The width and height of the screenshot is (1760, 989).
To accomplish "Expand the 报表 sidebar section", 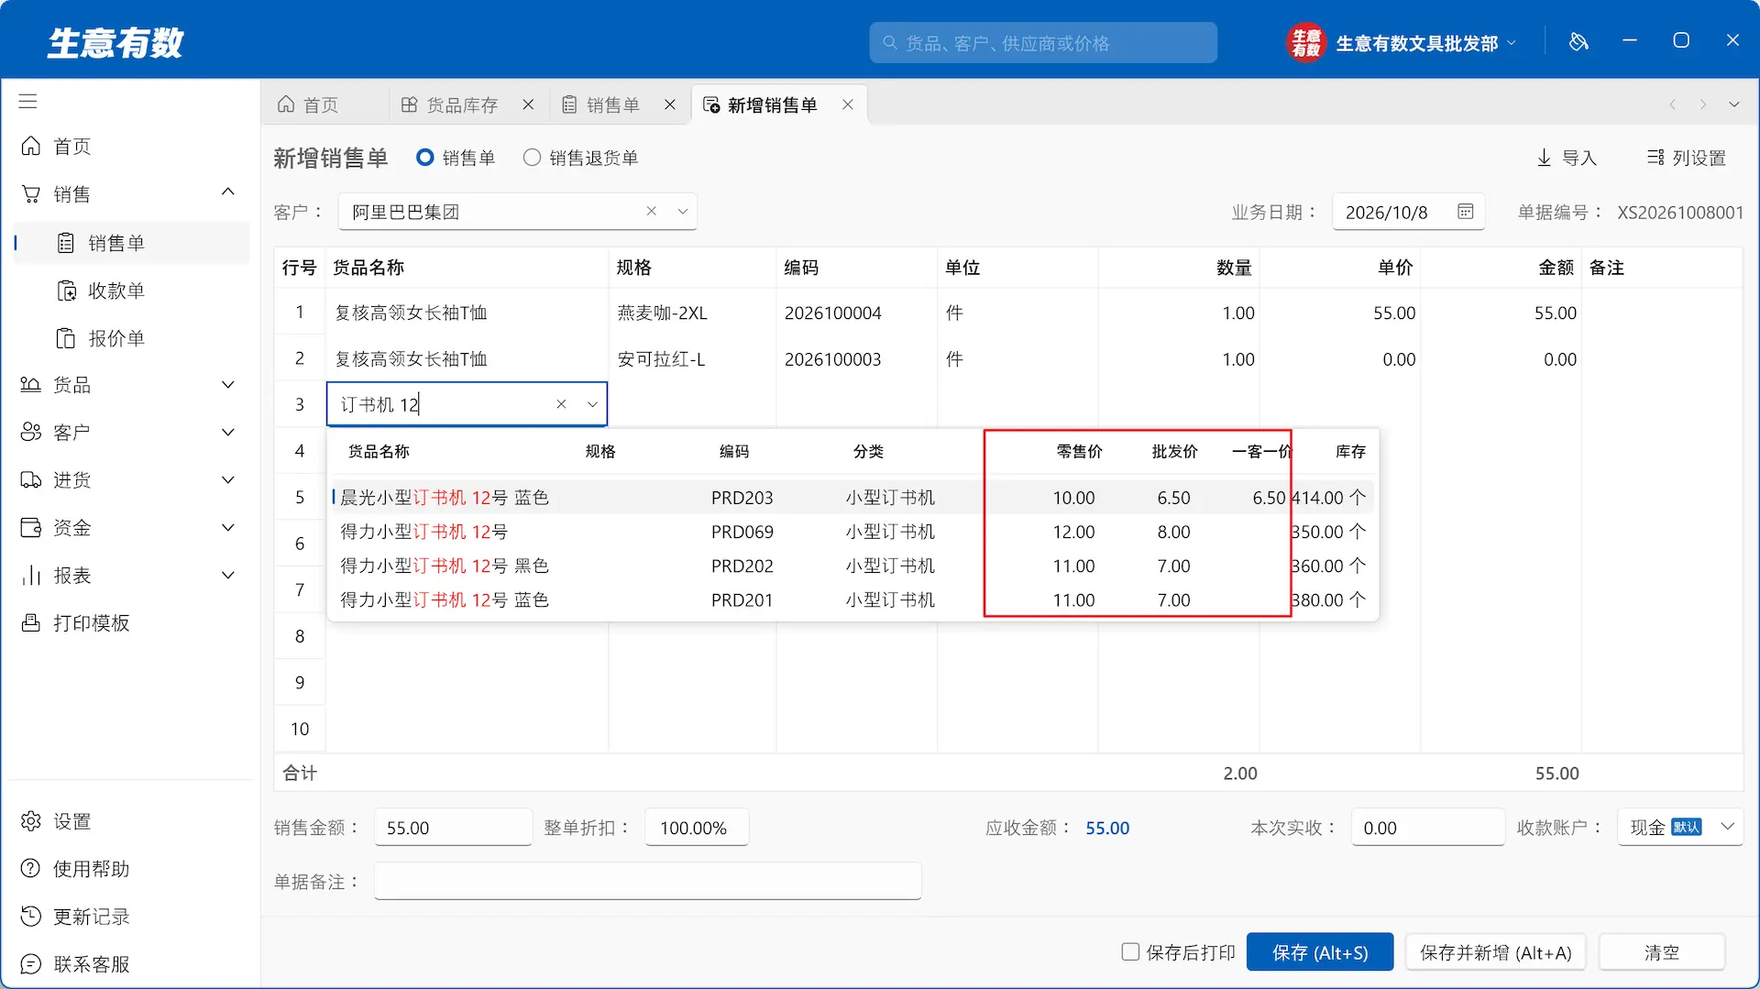I will tap(228, 576).
